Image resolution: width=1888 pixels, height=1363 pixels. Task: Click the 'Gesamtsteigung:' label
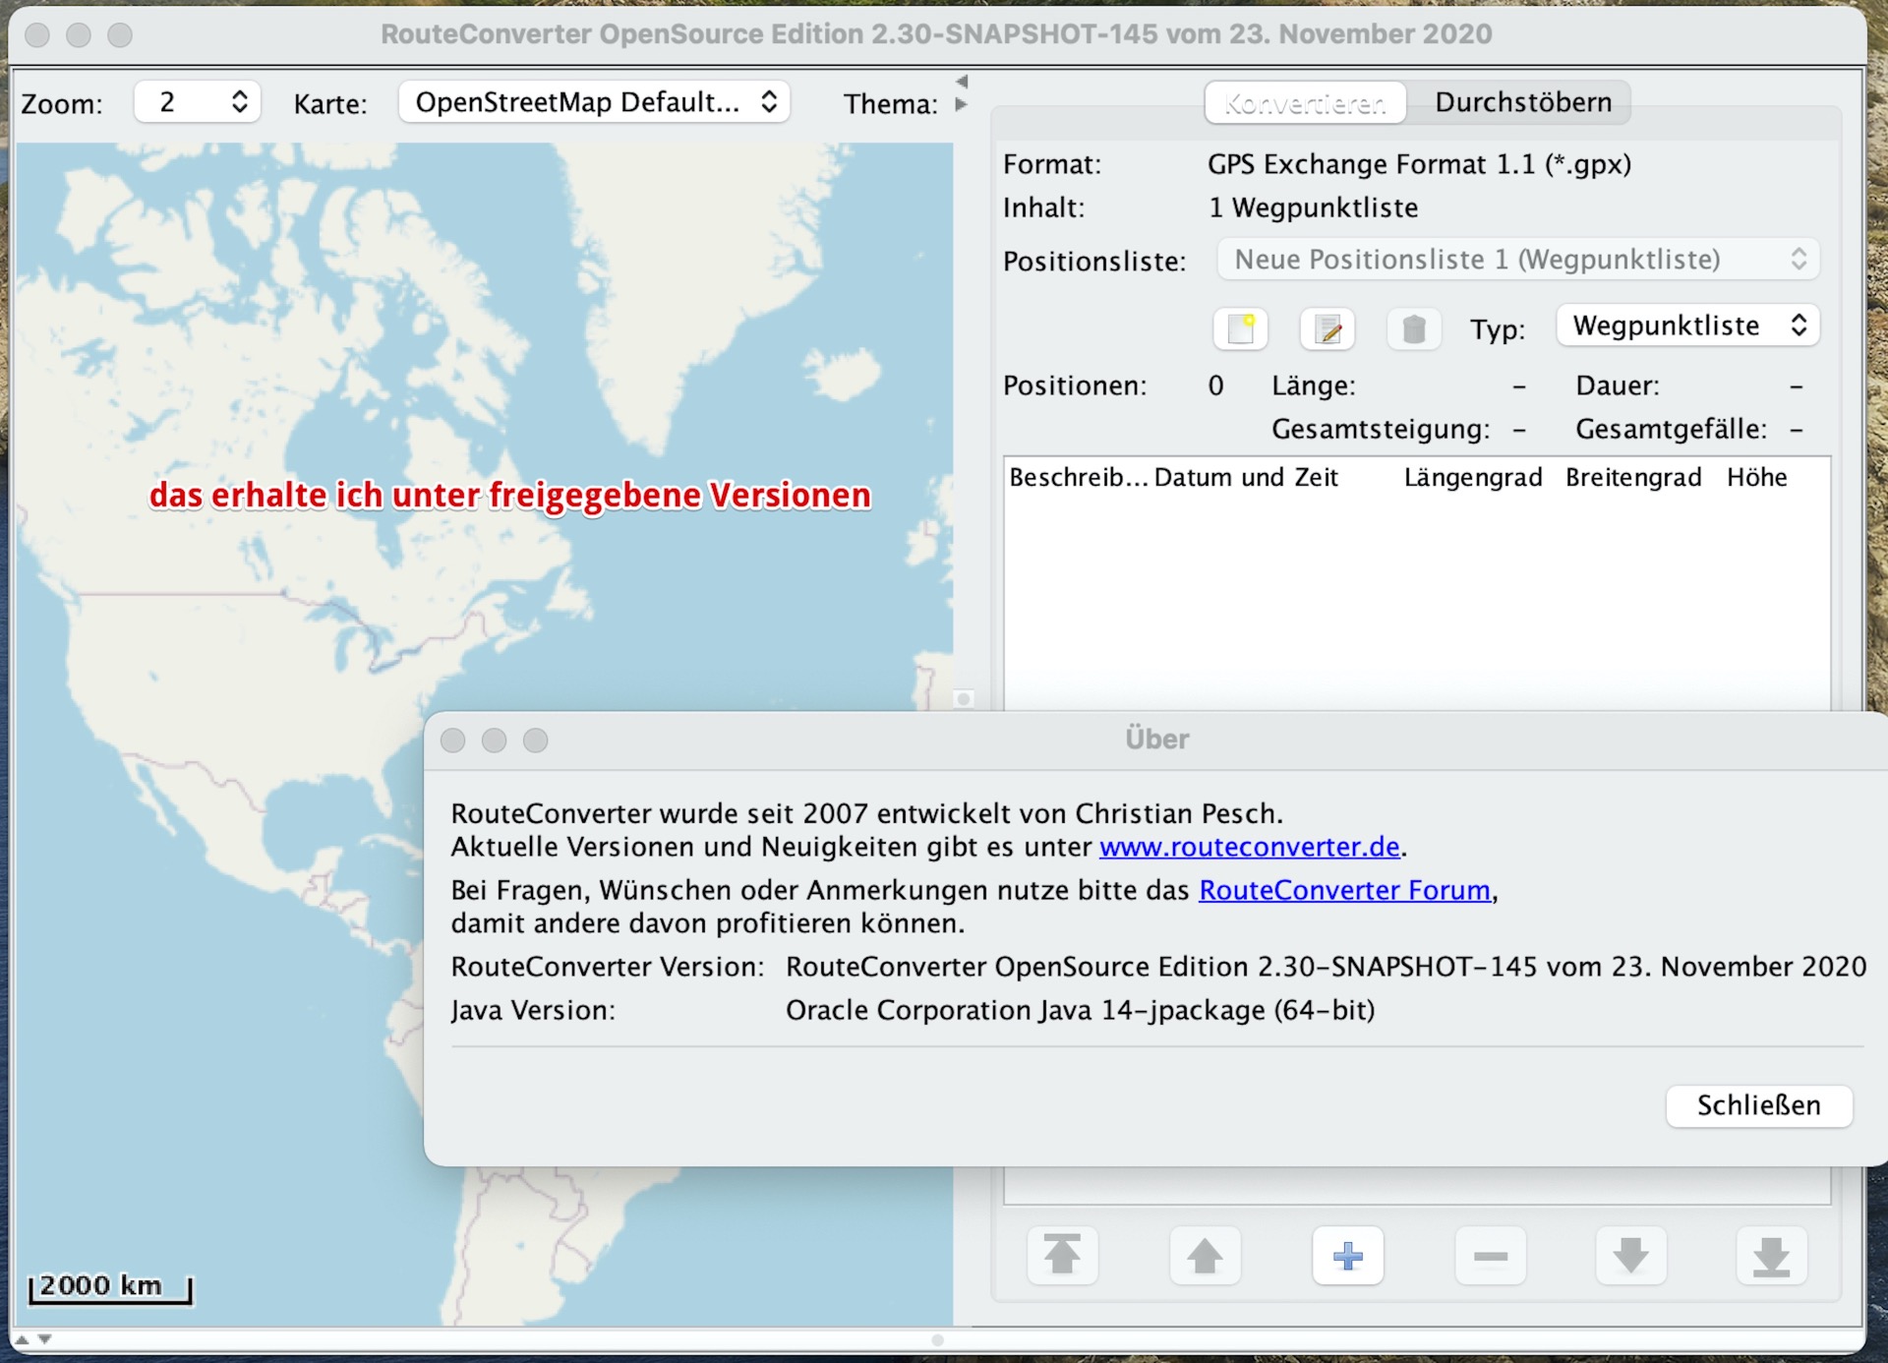[1381, 429]
